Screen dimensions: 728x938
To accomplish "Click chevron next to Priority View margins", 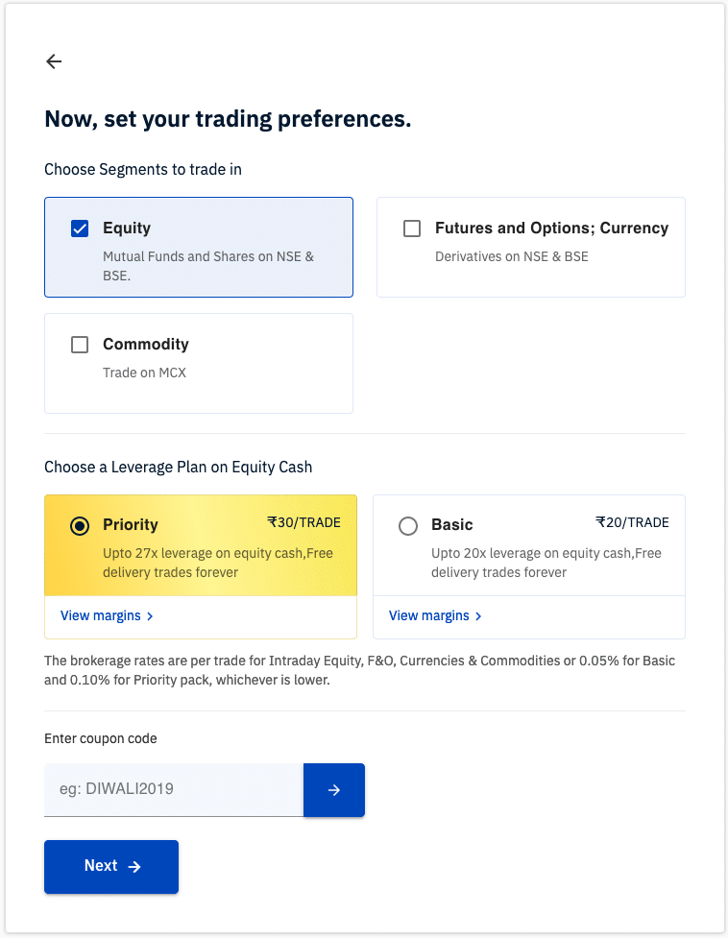I will tap(150, 616).
